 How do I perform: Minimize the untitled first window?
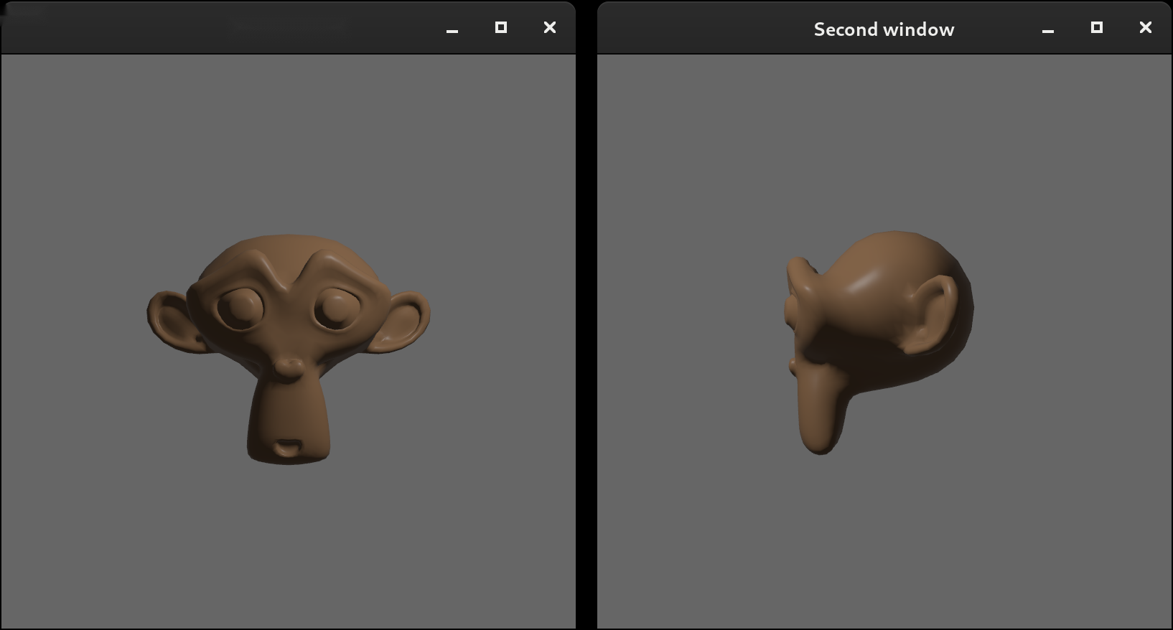(452, 29)
